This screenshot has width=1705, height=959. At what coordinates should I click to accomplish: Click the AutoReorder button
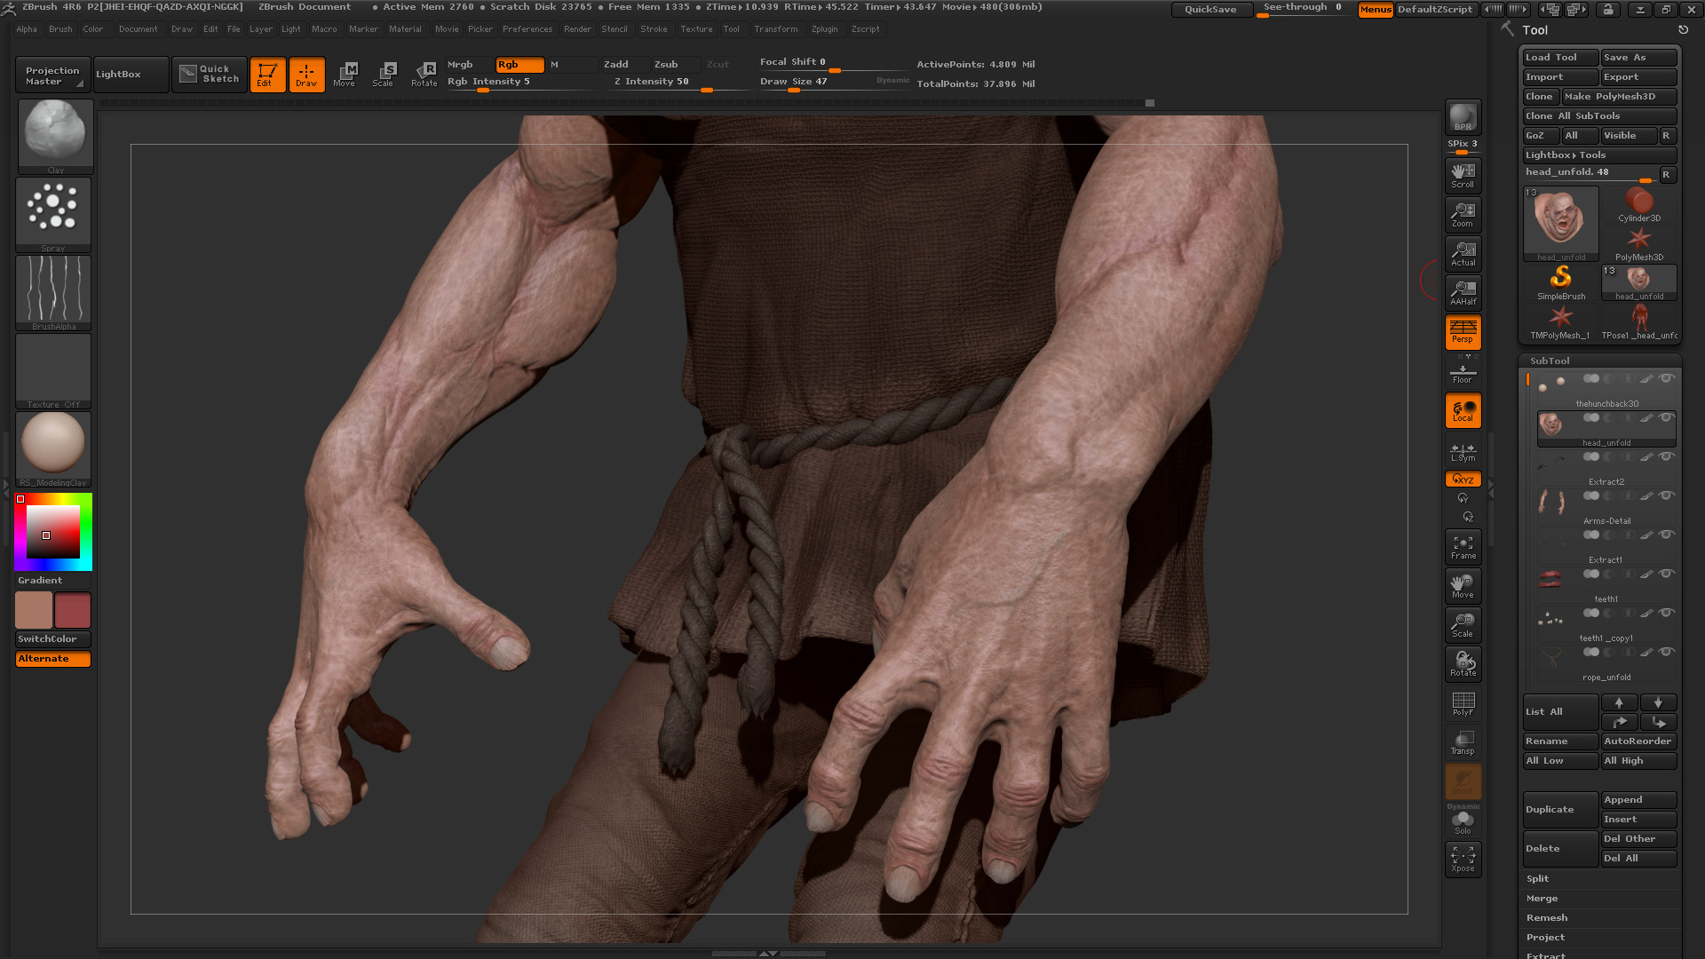point(1638,741)
